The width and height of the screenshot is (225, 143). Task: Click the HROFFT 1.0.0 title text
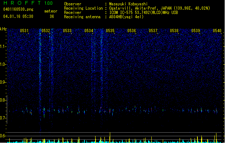click(28, 3)
